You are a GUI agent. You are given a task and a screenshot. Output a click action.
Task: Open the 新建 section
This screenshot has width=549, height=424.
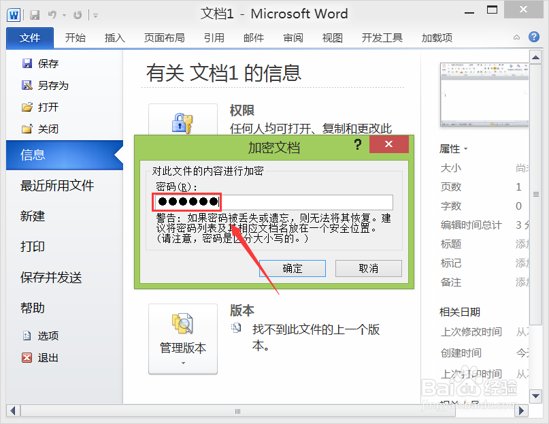point(33,216)
